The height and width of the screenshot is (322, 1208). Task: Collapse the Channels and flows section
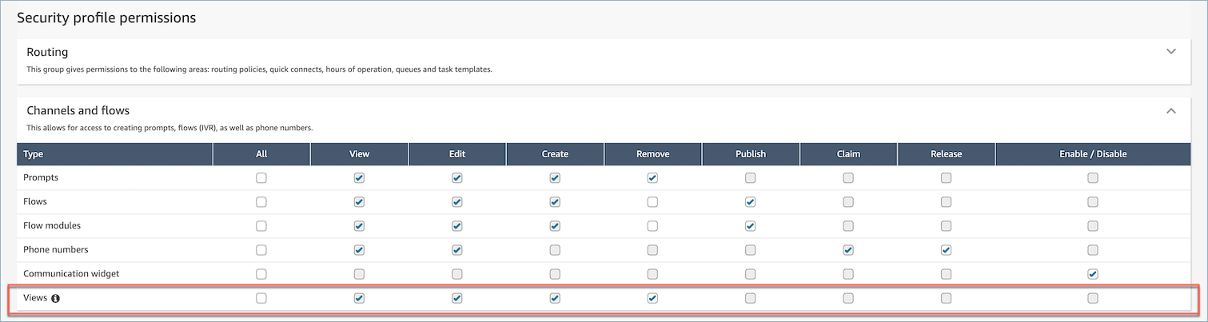1171,110
